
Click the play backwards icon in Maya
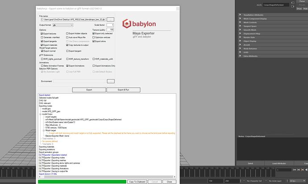point(306,170)
